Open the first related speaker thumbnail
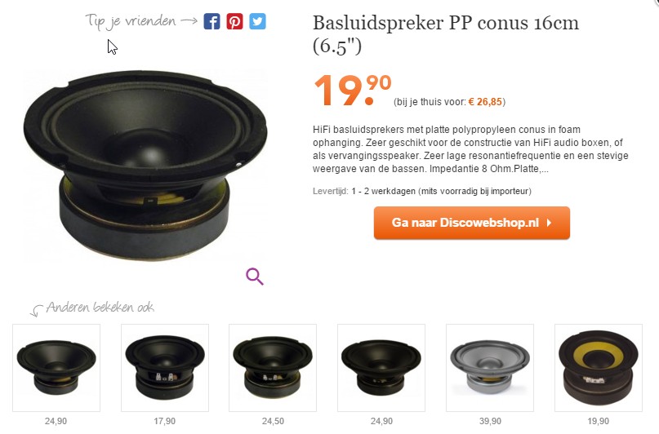659x434 pixels. tap(56, 368)
